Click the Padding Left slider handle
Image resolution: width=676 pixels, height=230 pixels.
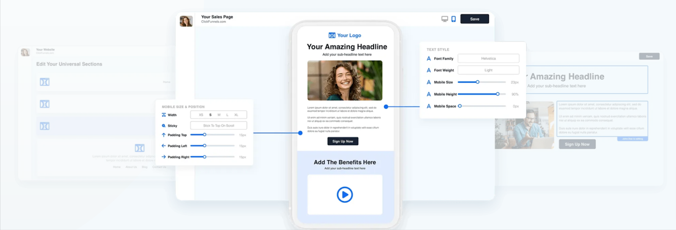204,146
